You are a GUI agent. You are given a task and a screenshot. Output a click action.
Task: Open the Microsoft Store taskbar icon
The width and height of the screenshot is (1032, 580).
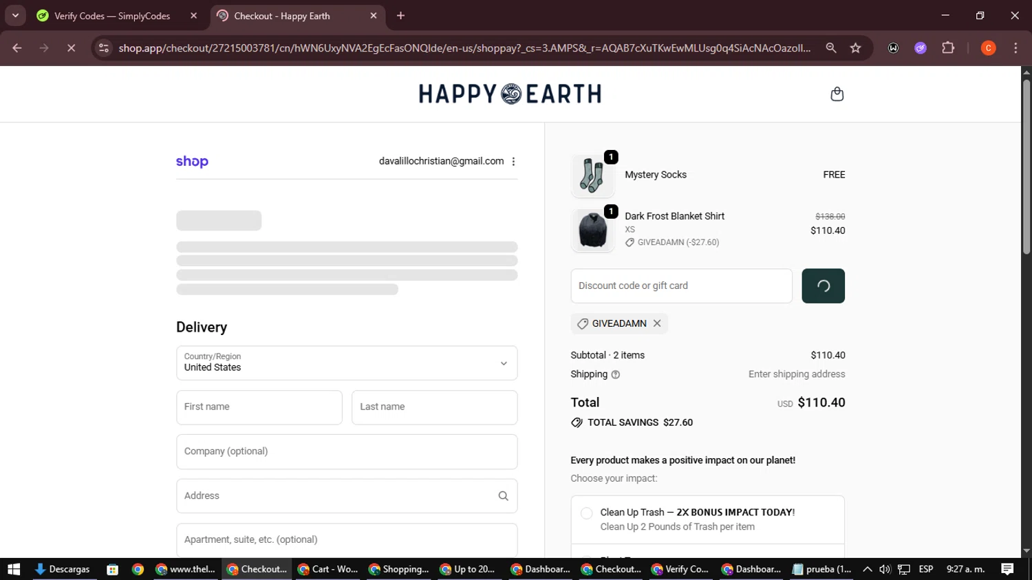pos(113,569)
